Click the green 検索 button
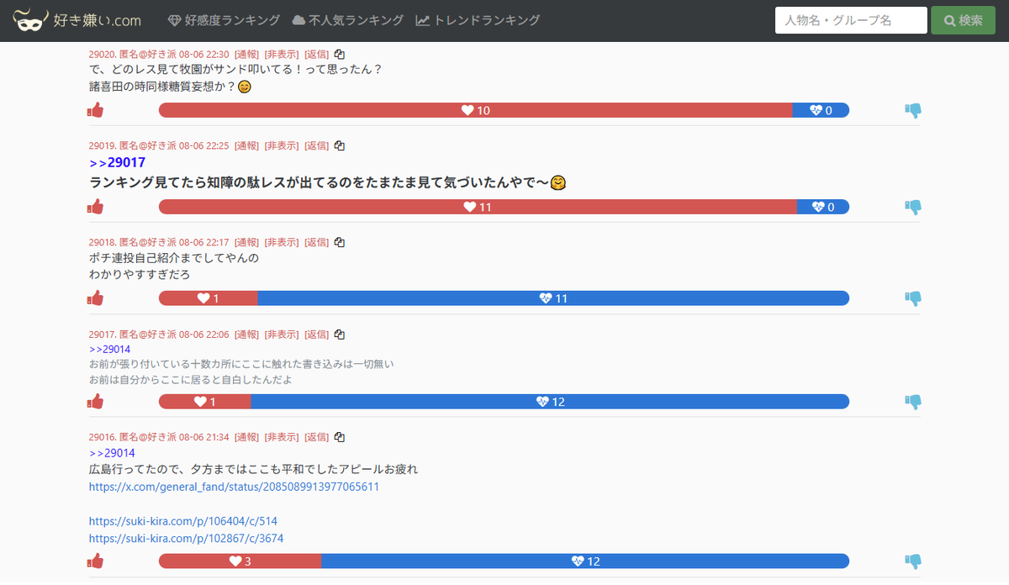 [x=964, y=20]
